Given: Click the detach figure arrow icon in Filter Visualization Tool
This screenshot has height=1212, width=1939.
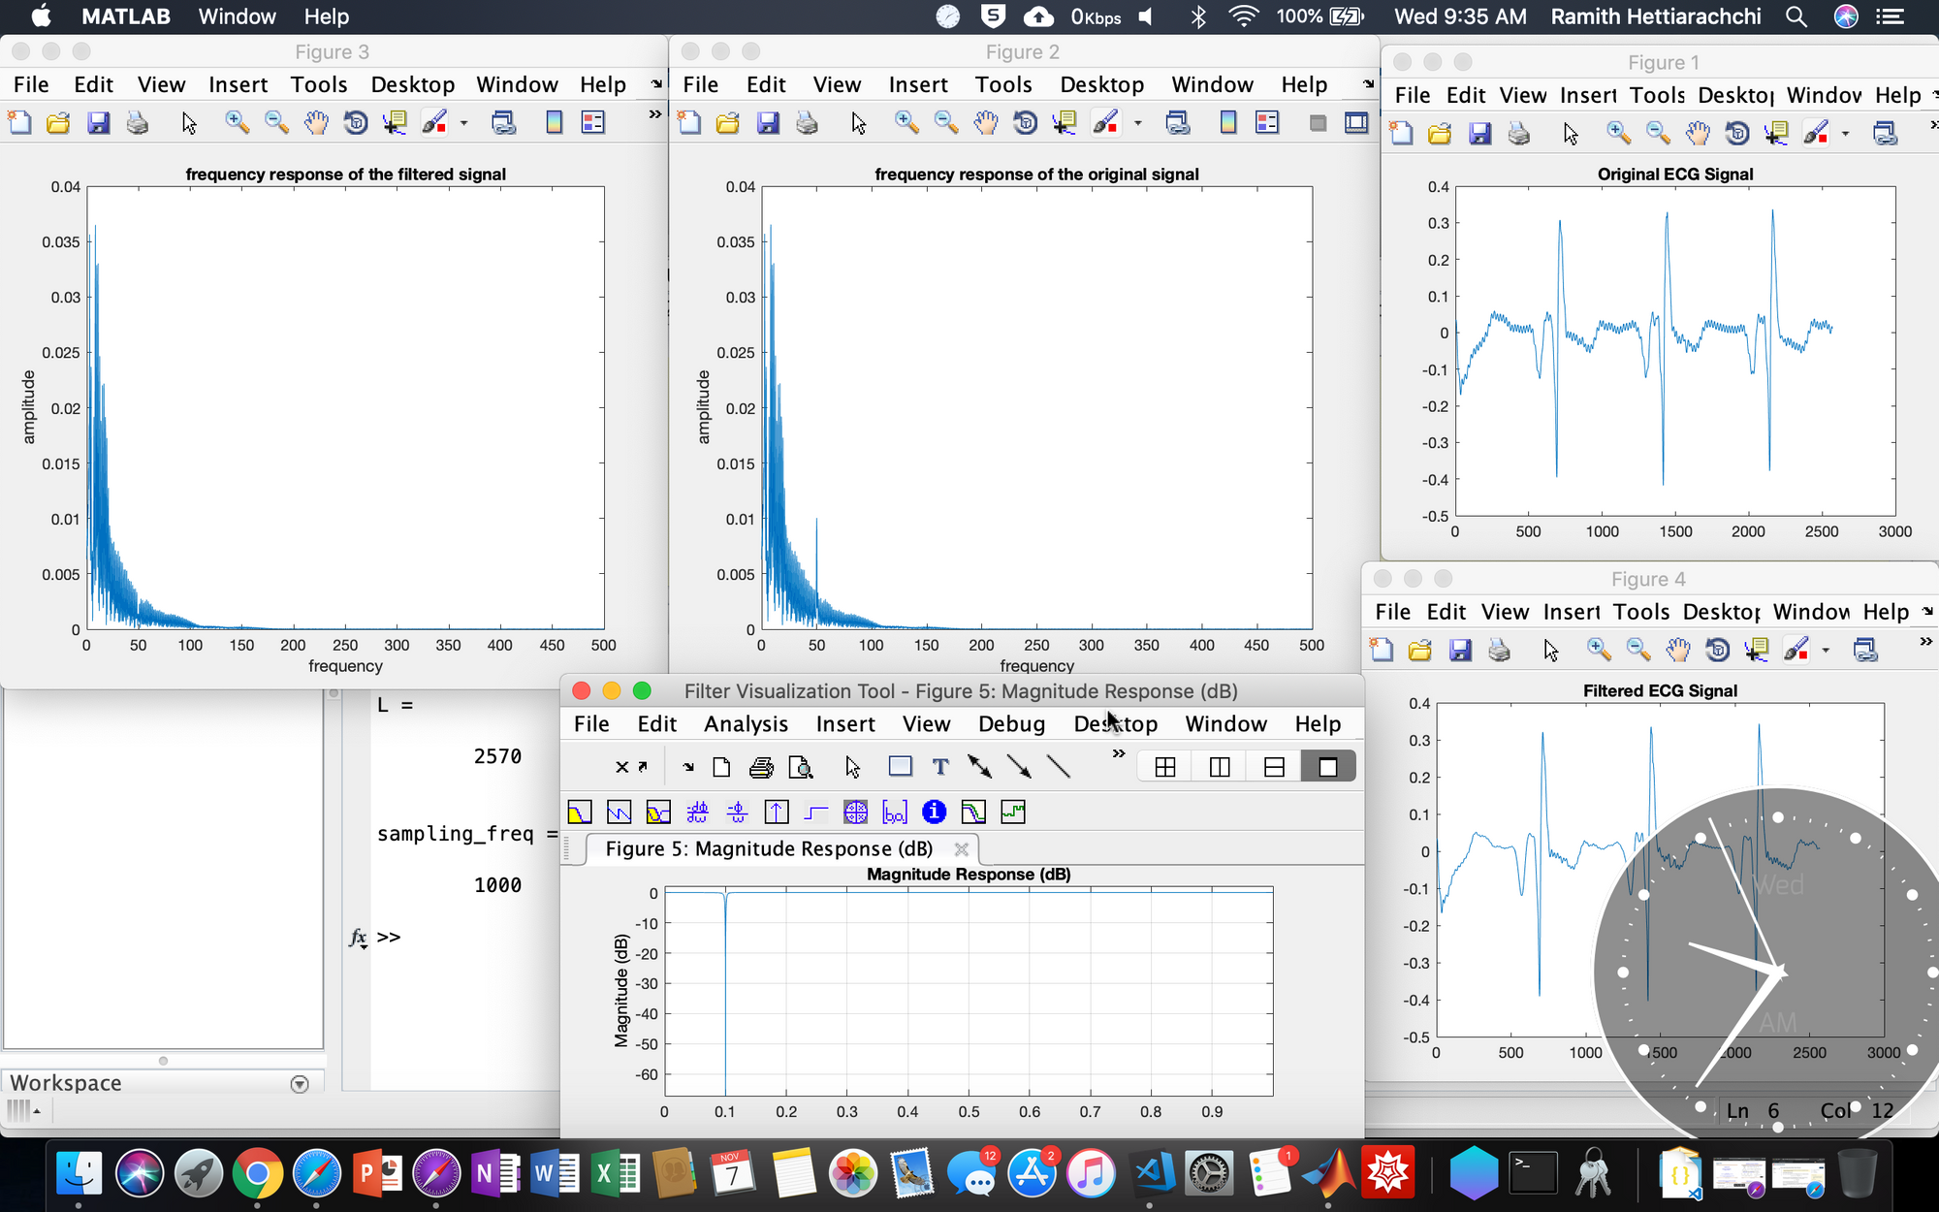Looking at the screenshot, I should click(639, 765).
